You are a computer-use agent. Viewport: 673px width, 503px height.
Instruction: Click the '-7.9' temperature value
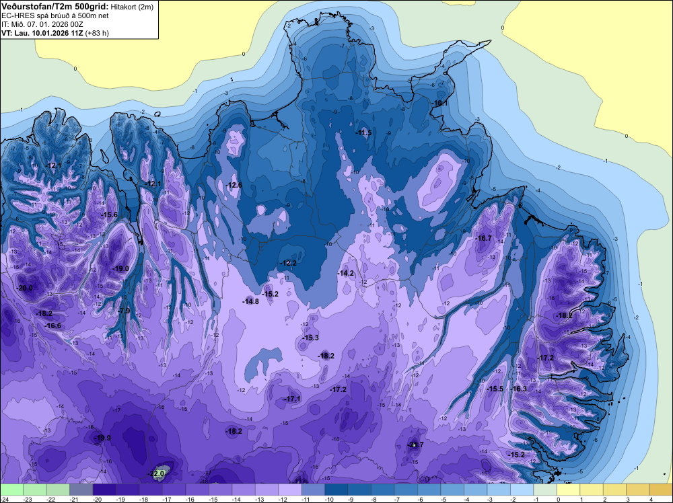[124, 311]
